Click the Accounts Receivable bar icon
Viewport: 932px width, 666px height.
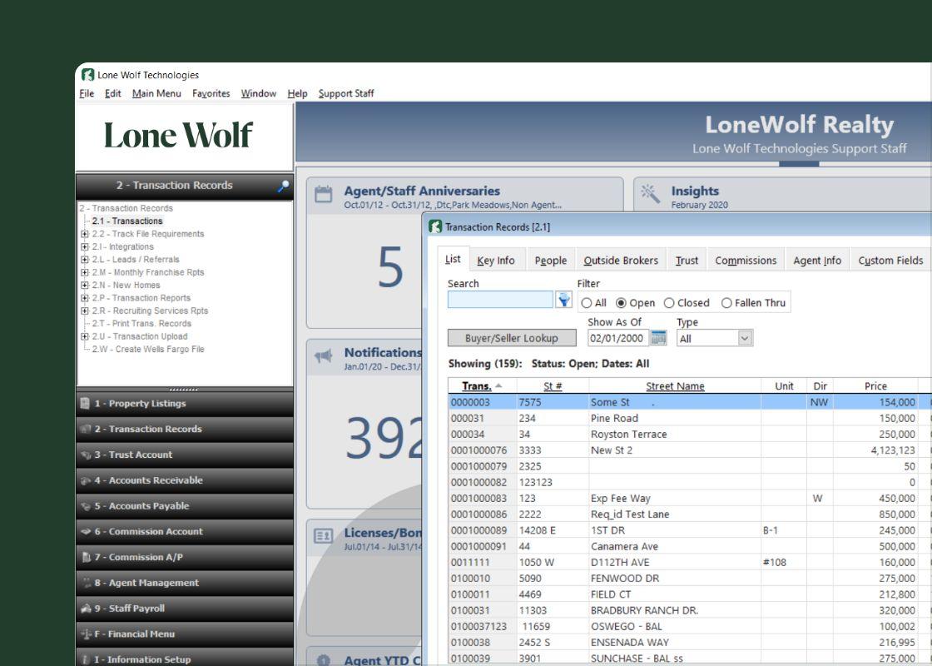click(85, 480)
